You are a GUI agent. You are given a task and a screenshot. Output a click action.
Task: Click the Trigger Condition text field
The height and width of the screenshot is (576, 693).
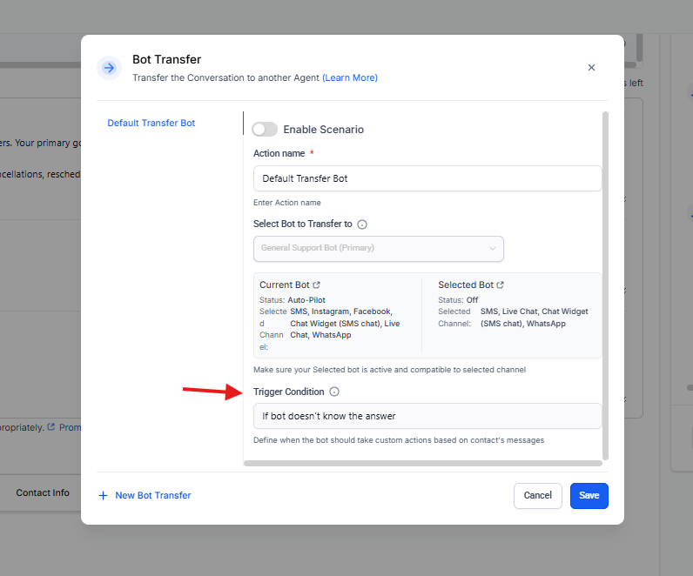pyautogui.click(x=427, y=416)
